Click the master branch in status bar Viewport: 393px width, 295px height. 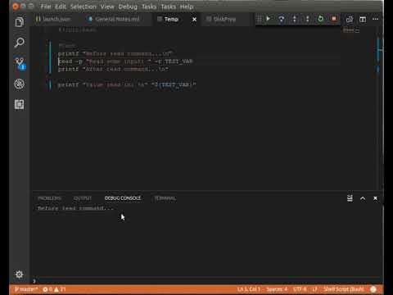click(26, 289)
